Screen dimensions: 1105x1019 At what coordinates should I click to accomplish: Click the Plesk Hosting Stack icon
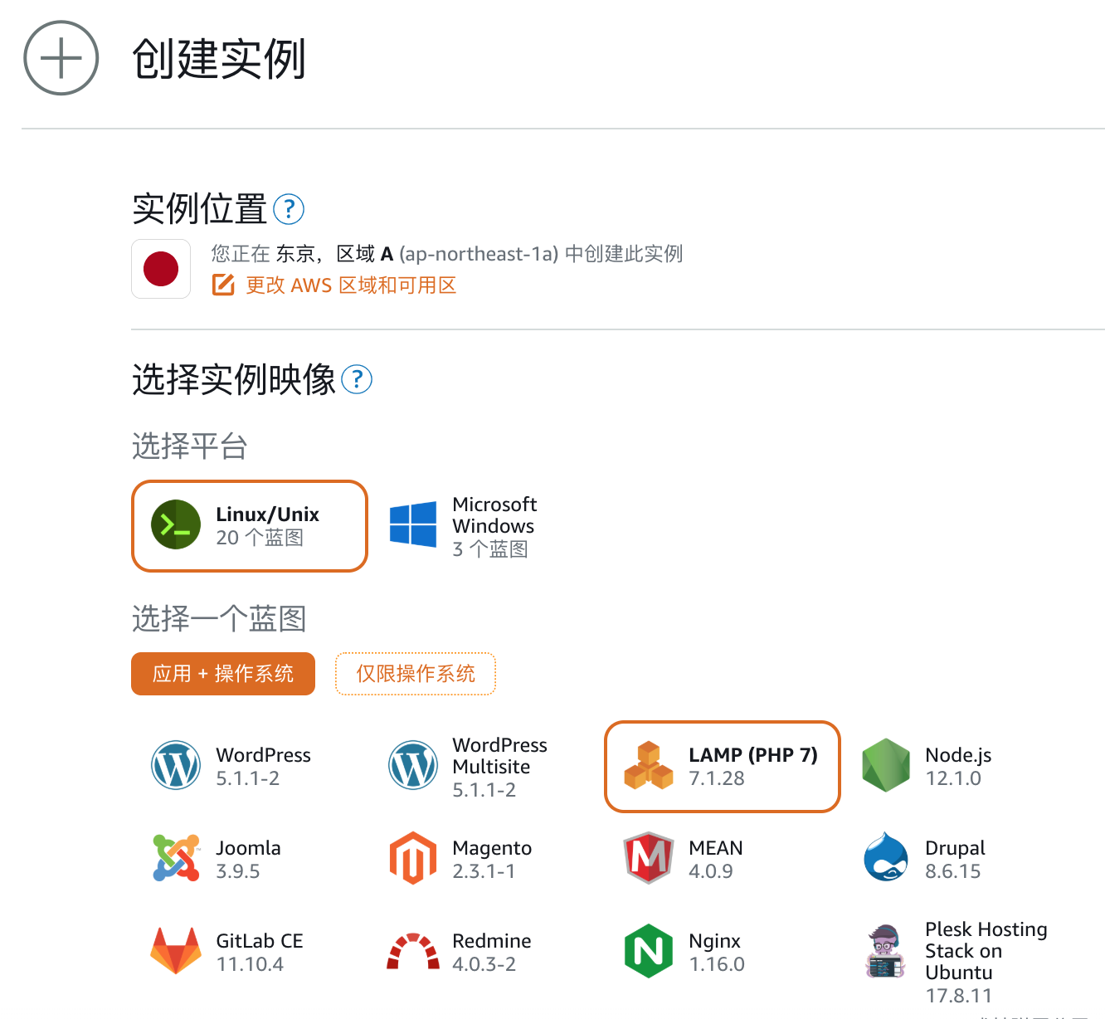(886, 952)
